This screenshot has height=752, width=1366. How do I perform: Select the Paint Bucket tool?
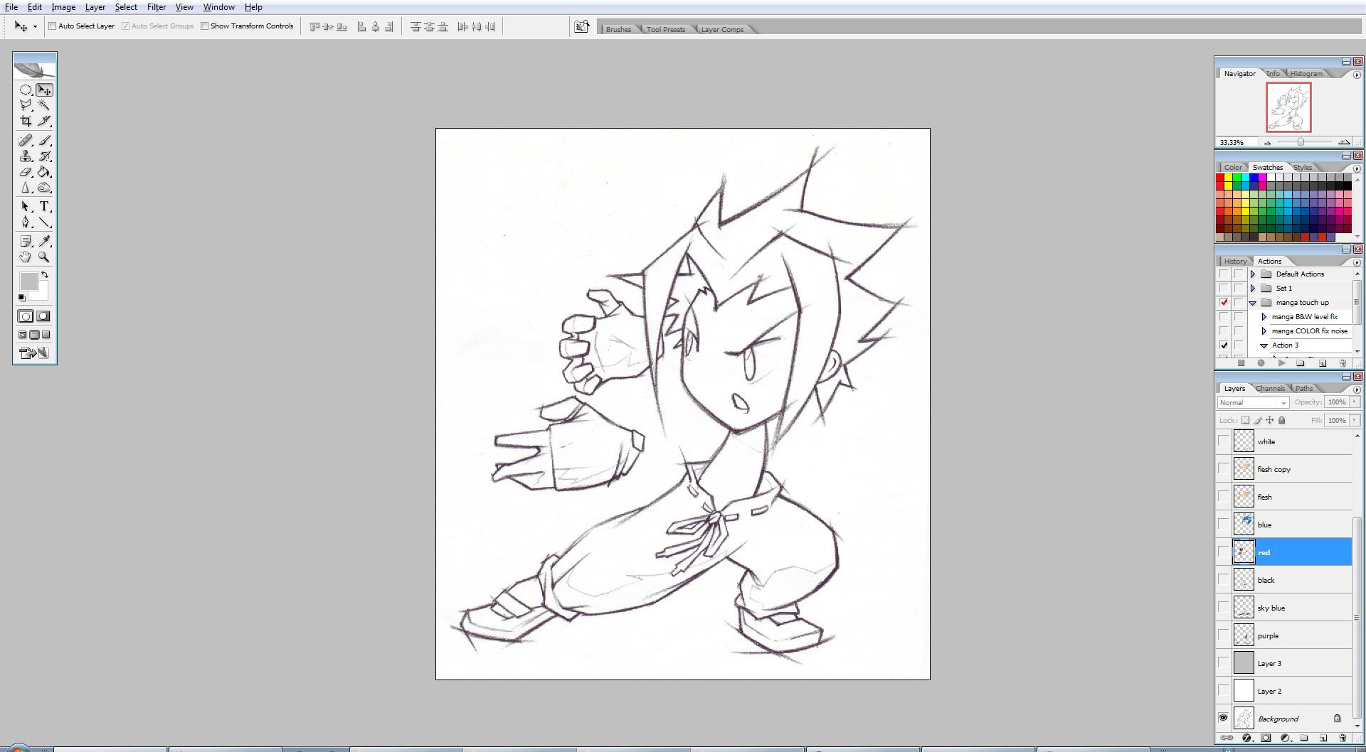(x=44, y=172)
